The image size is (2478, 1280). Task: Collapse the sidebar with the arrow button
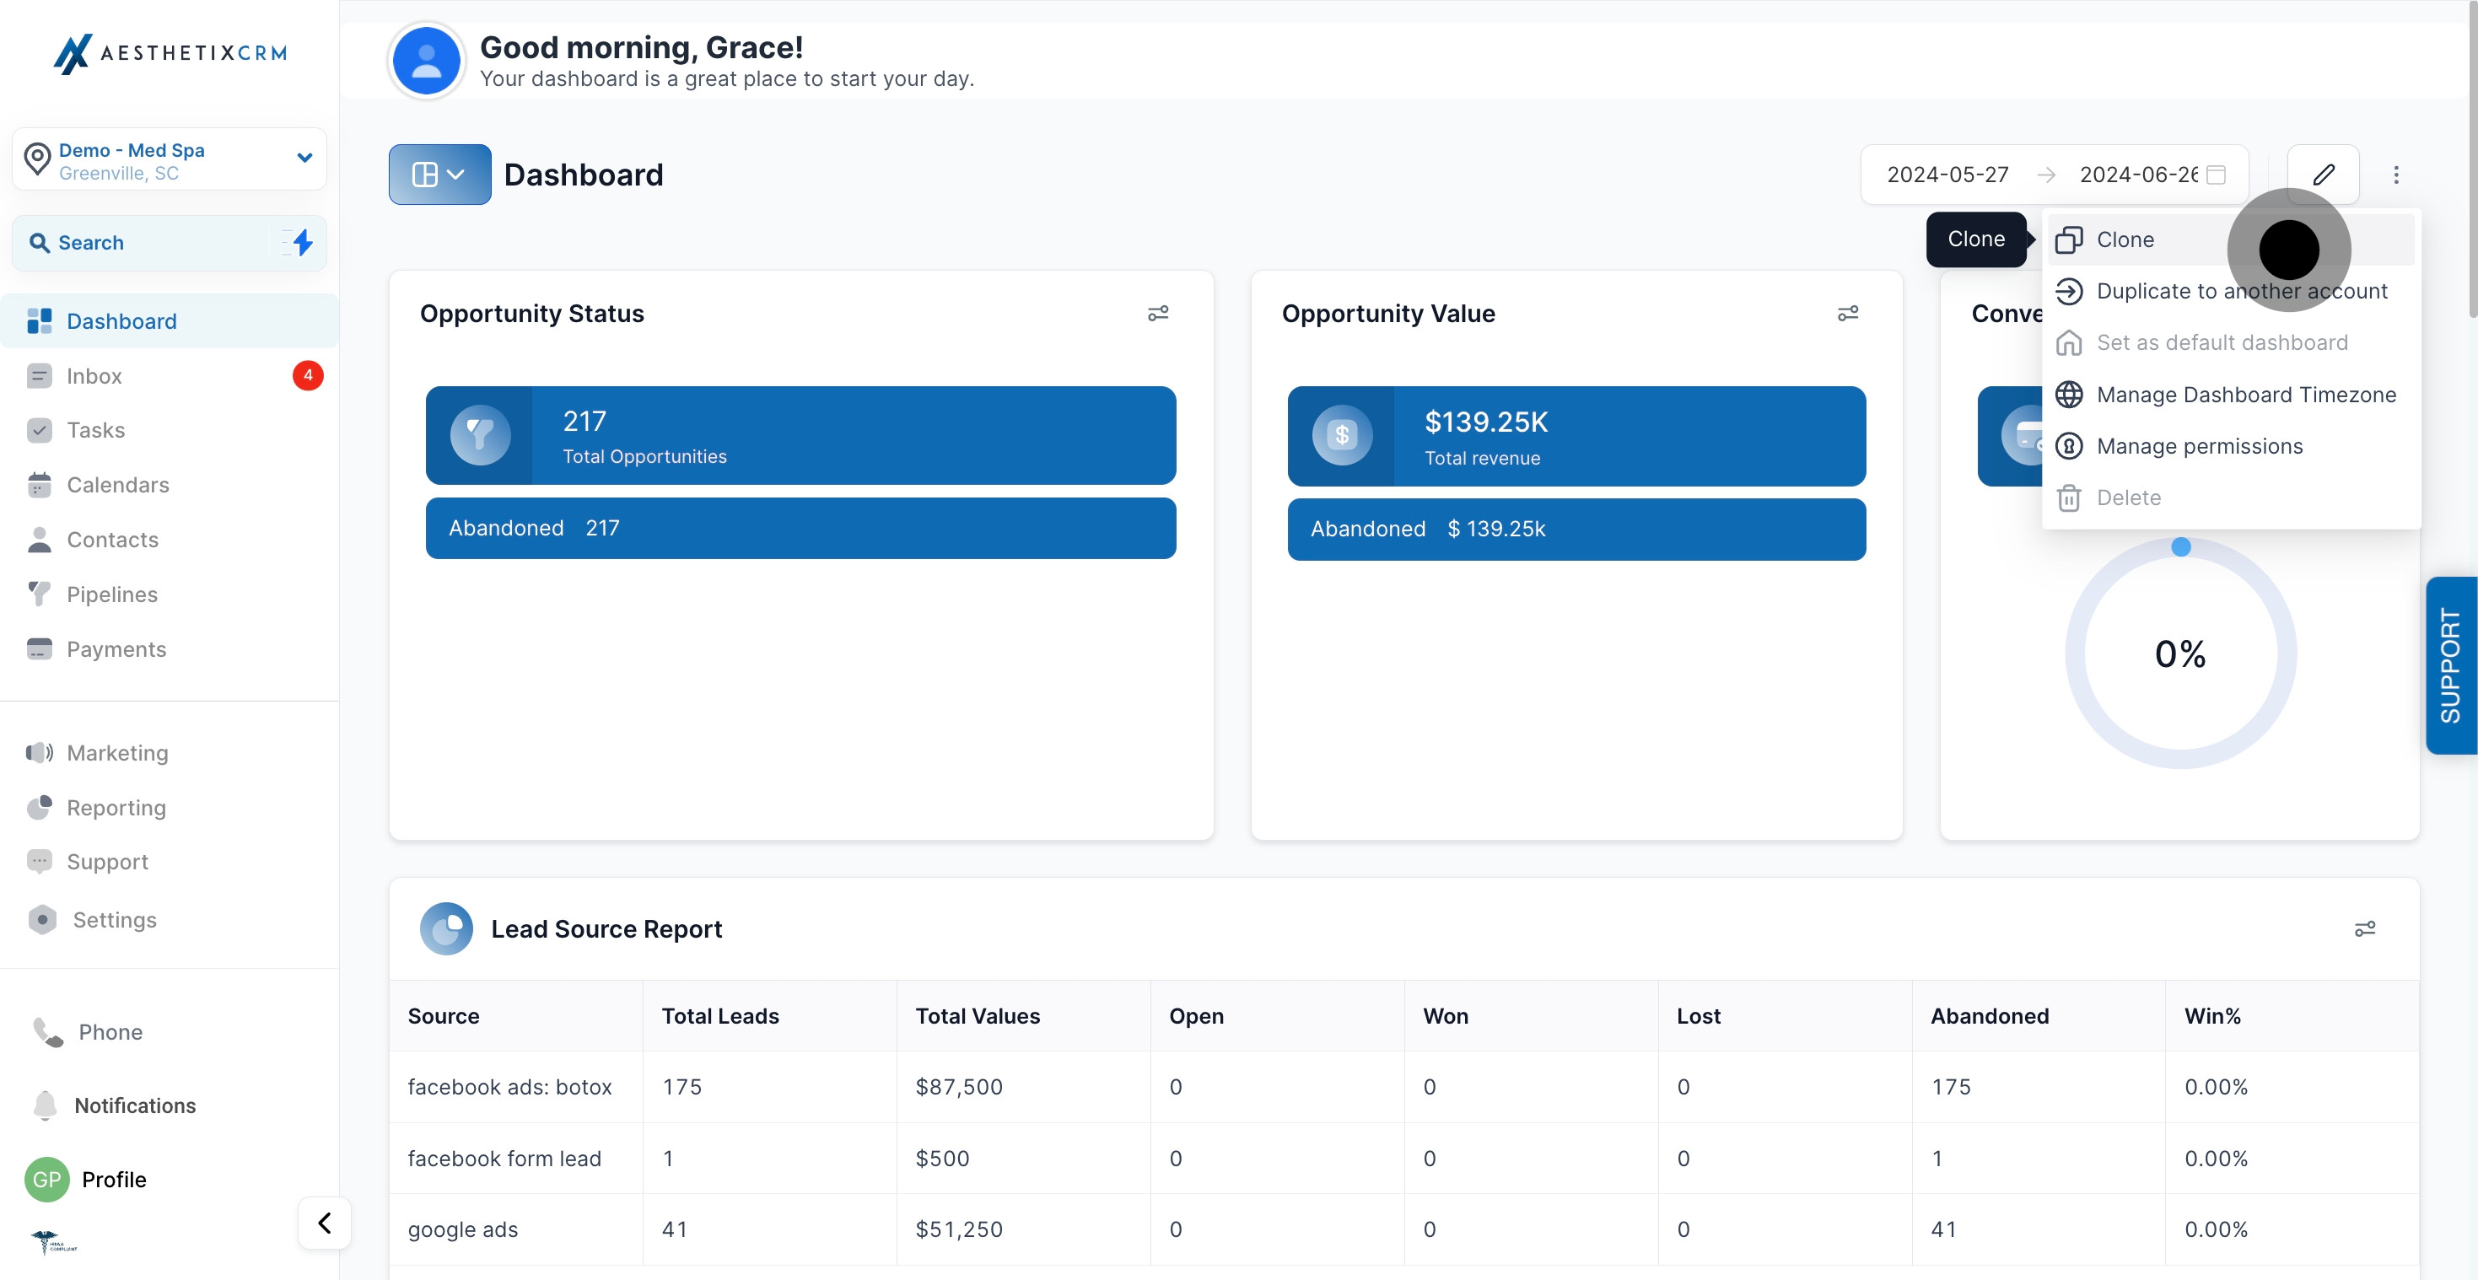pyautogui.click(x=324, y=1223)
